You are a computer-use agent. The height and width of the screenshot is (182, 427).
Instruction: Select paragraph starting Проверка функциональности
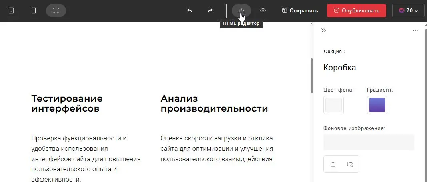86,159
